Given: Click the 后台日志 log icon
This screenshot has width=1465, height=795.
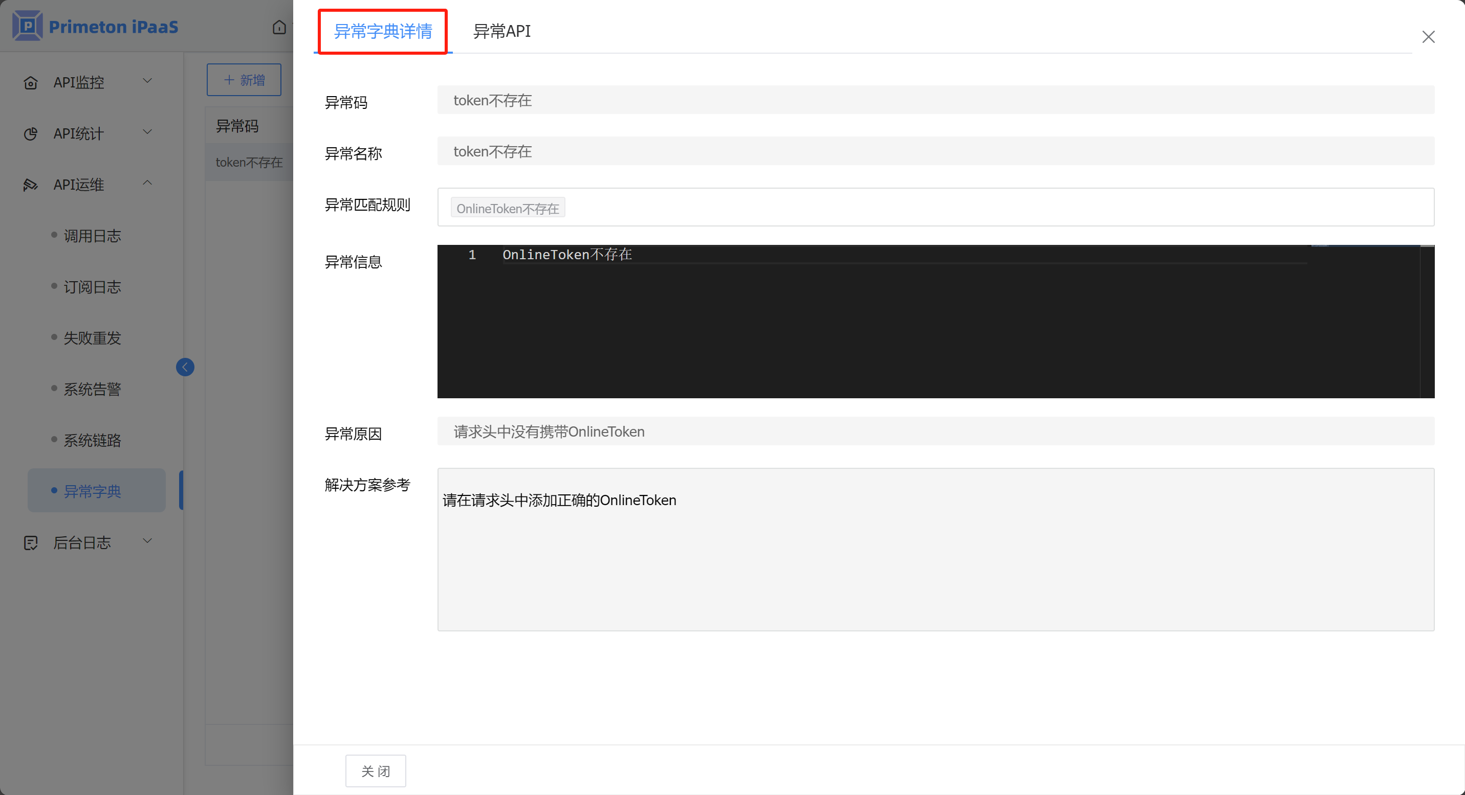Looking at the screenshot, I should (x=31, y=542).
